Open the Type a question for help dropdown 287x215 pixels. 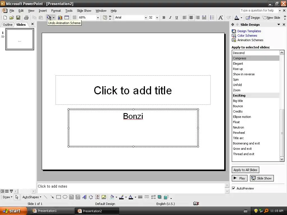pyautogui.click(x=280, y=11)
